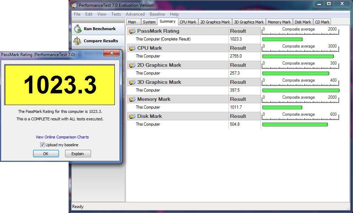The width and height of the screenshot is (353, 213).
Task: Click the PerformanceTest title bar app icon
Action: click(x=74, y=5)
